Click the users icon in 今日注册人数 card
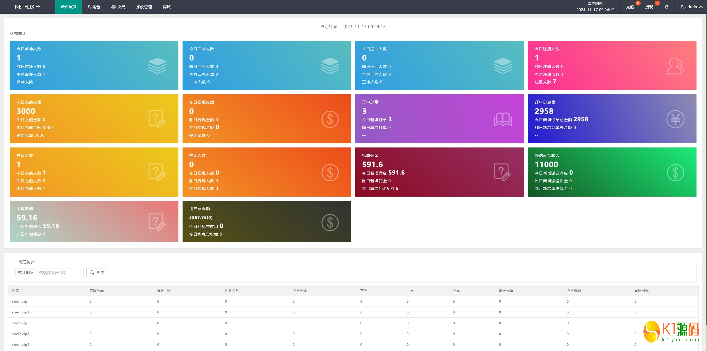 pyautogui.click(x=675, y=66)
